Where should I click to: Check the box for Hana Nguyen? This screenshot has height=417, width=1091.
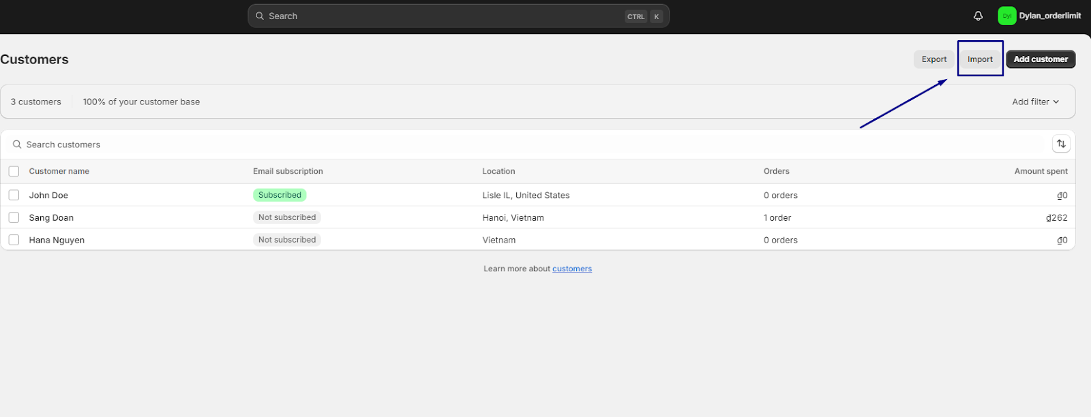coord(14,240)
